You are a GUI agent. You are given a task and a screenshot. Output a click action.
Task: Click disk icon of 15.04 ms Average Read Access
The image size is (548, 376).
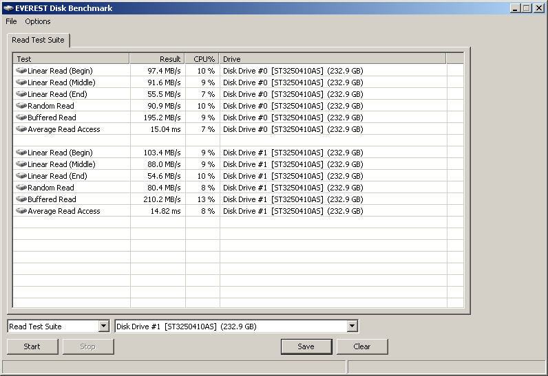pyautogui.click(x=21, y=129)
